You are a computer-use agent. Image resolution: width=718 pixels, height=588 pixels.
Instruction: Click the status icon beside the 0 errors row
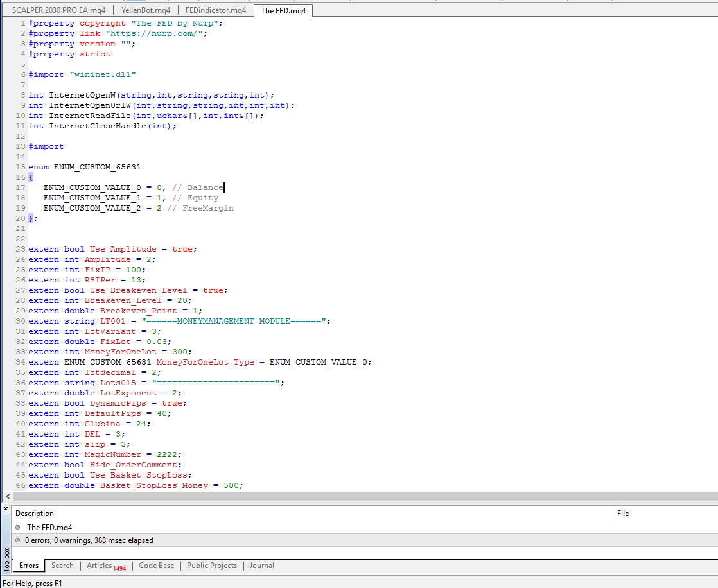pos(18,540)
